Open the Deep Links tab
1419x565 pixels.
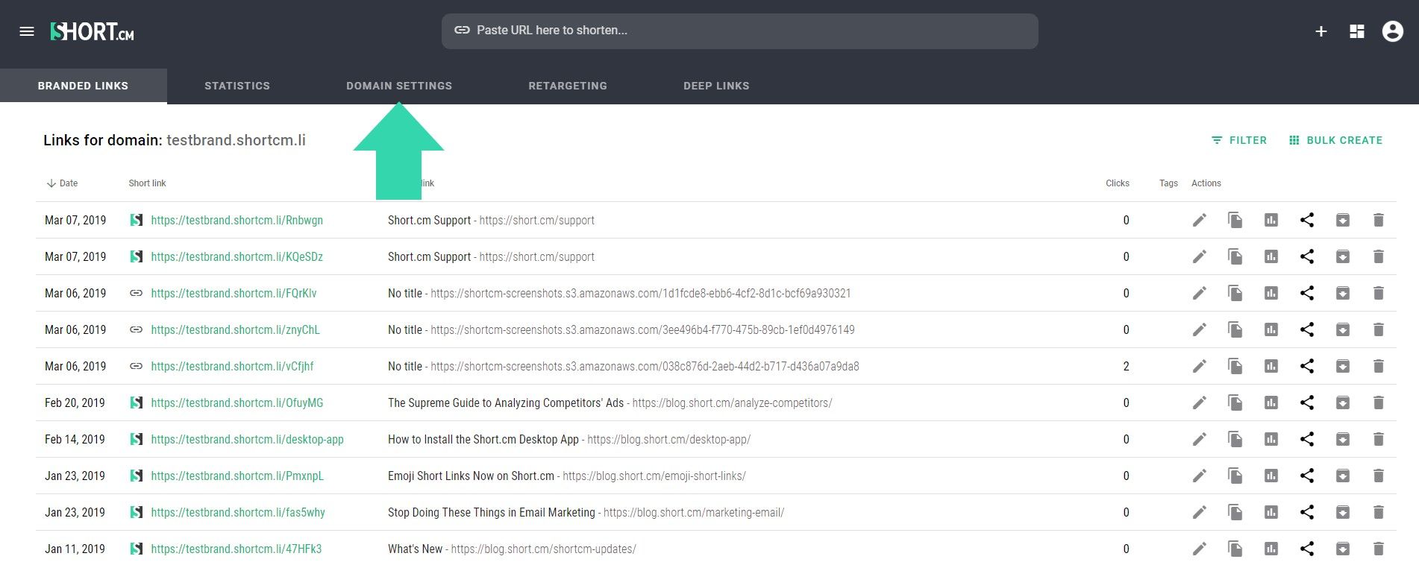pyautogui.click(x=716, y=86)
